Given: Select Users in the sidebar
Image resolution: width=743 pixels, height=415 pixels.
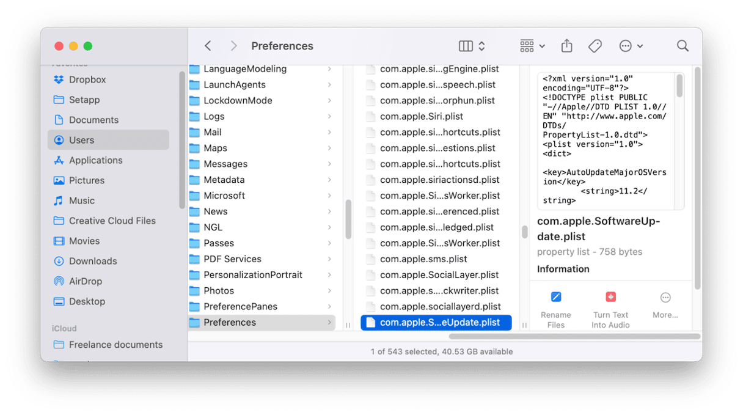Looking at the screenshot, I should click(x=108, y=140).
